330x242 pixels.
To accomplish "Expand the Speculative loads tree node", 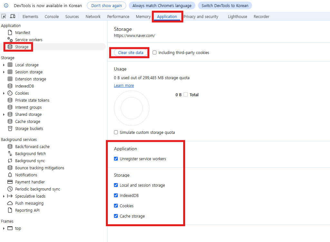I will [4, 196].
